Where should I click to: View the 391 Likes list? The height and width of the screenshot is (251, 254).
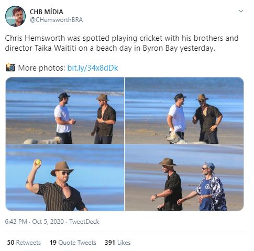[x=118, y=243]
